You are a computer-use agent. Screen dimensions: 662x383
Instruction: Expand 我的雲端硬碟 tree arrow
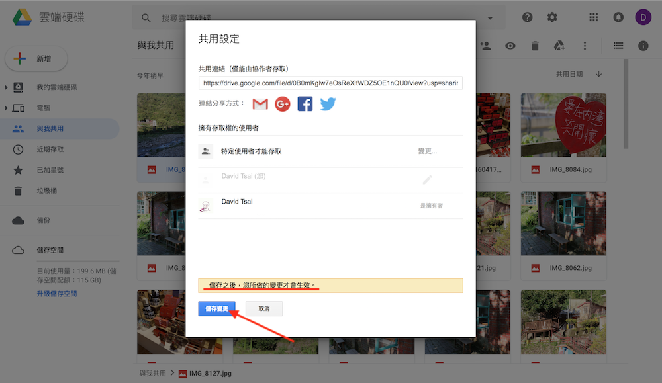pyautogui.click(x=7, y=87)
